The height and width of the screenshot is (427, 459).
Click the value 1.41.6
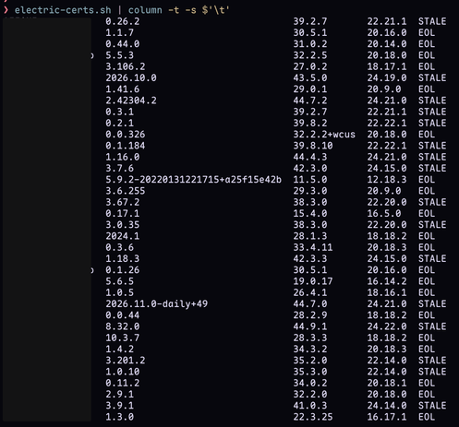pos(123,89)
